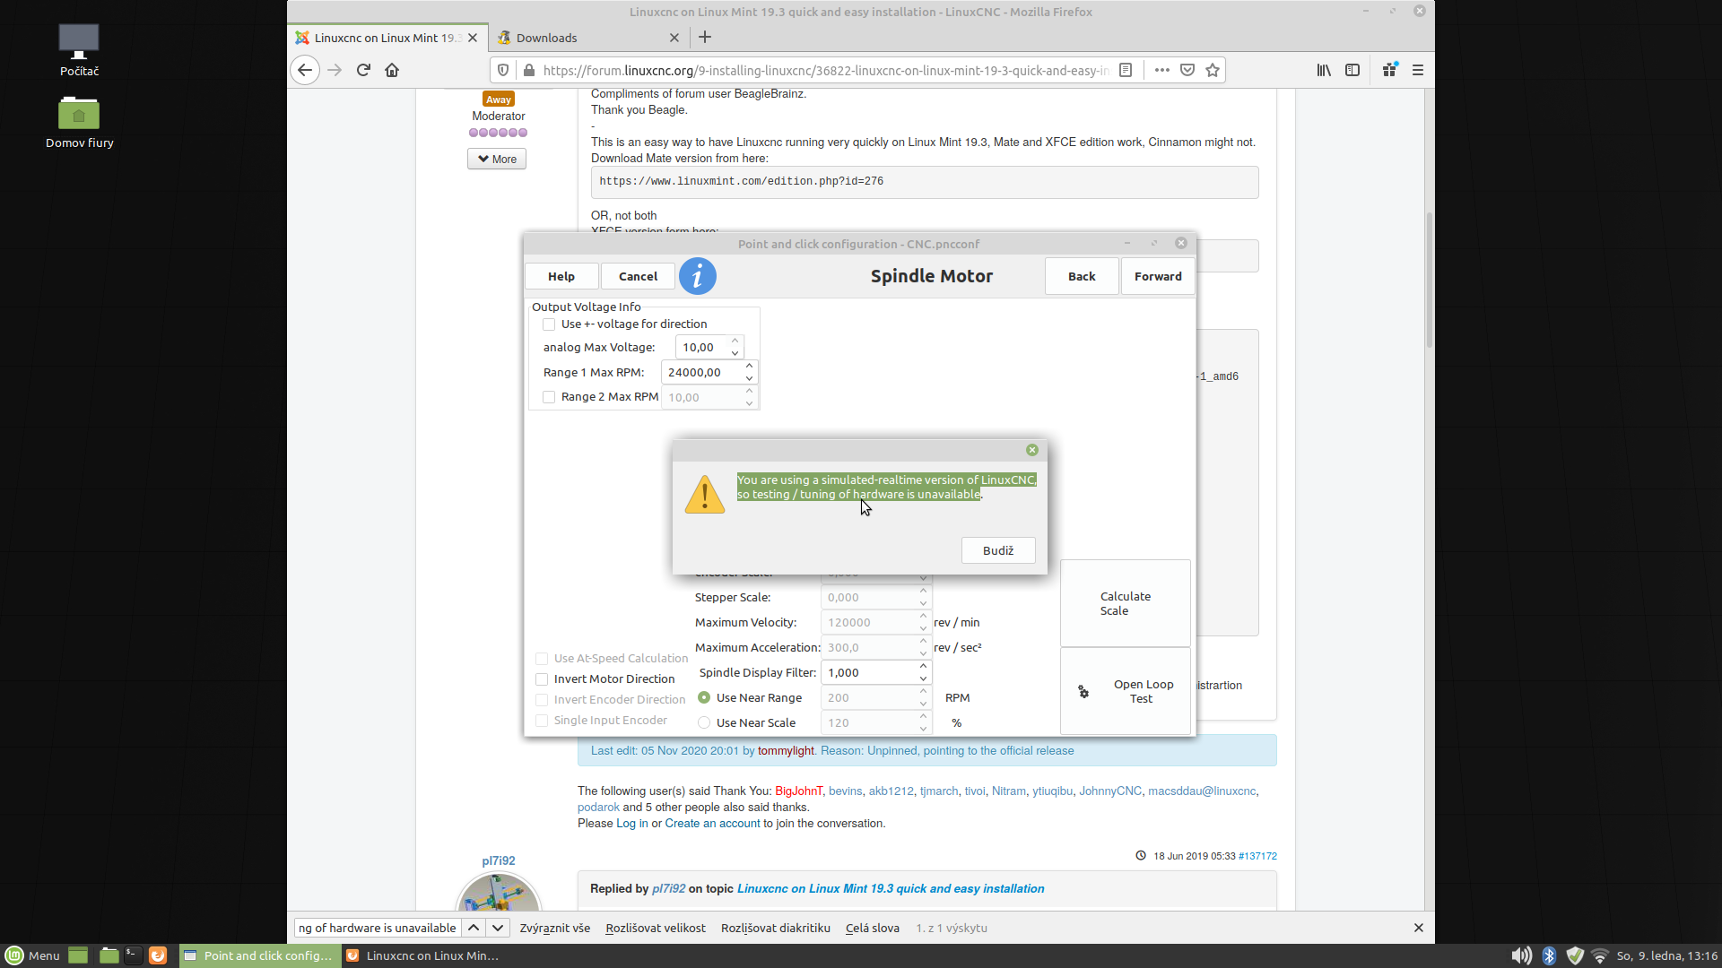Image resolution: width=1722 pixels, height=968 pixels.
Task: Click Forward in pncconf
Action: point(1158,276)
